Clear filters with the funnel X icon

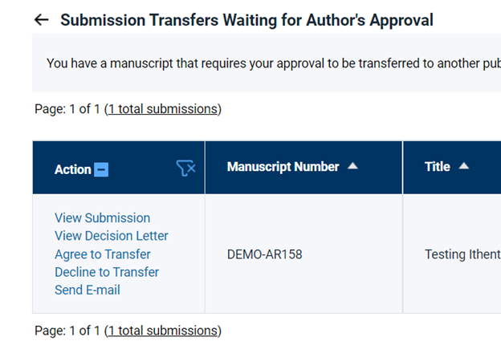(x=186, y=168)
